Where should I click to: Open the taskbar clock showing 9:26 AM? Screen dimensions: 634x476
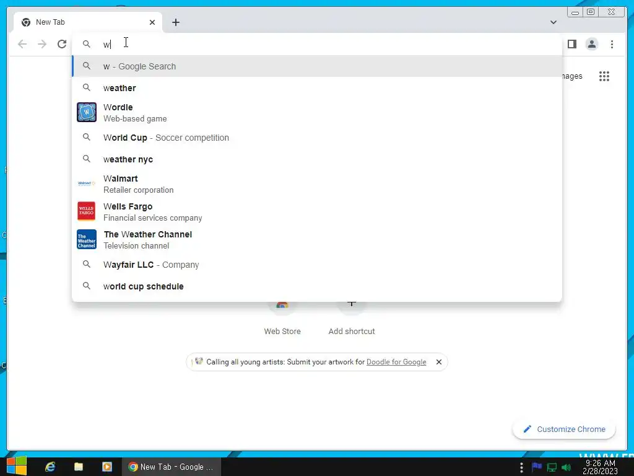click(600, 467)
